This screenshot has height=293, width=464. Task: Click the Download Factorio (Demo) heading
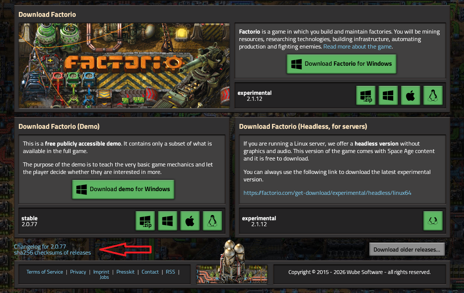[x=59, y=127]
